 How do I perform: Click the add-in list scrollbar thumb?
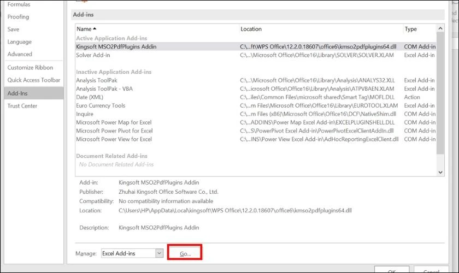440,93
